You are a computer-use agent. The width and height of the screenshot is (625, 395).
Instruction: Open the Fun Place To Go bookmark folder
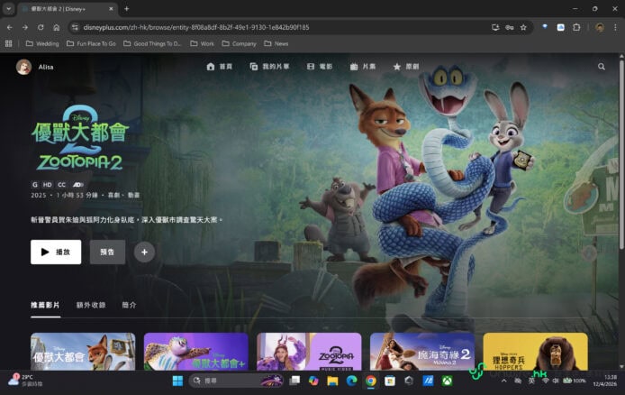tap(91, 43)
